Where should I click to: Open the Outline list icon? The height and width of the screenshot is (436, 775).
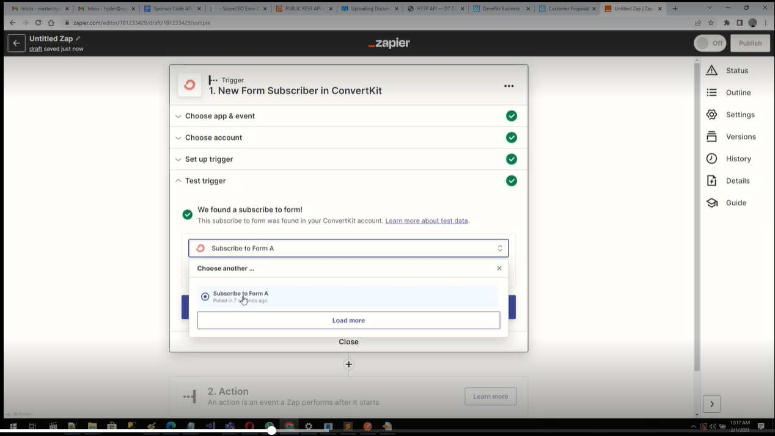click(711, 92)
